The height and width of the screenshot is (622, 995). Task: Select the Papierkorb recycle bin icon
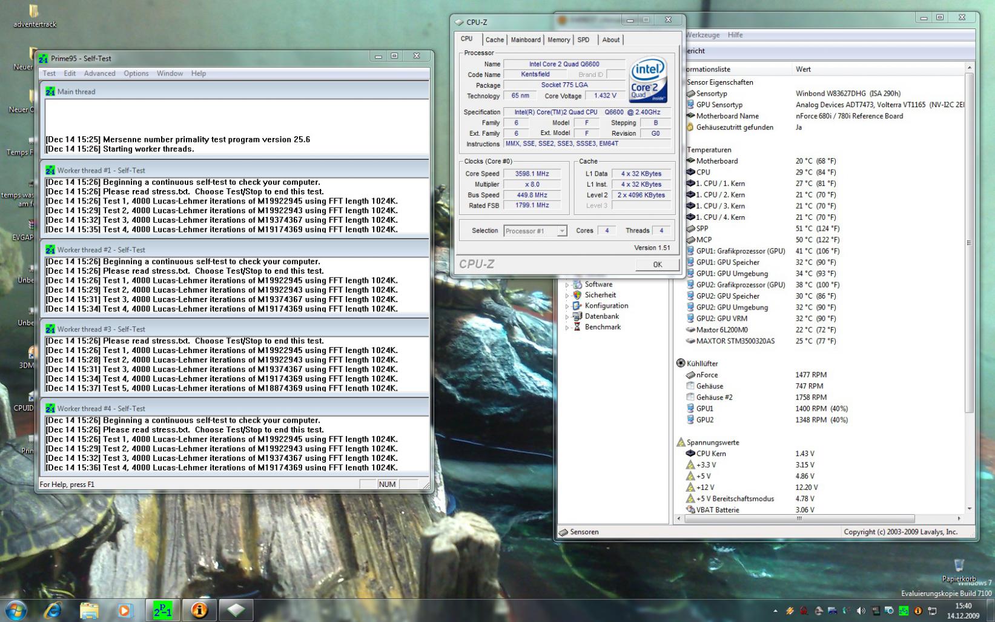[959, 570]
